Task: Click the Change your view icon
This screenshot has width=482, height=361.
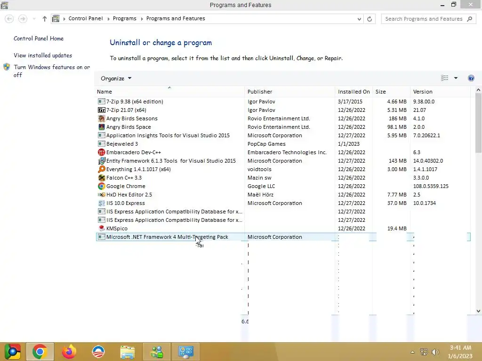Action: point(444,78)
